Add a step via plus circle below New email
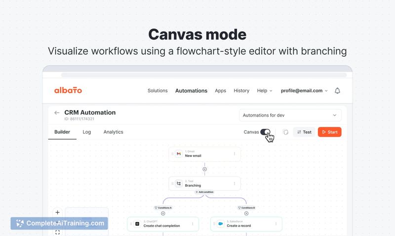 204,169
